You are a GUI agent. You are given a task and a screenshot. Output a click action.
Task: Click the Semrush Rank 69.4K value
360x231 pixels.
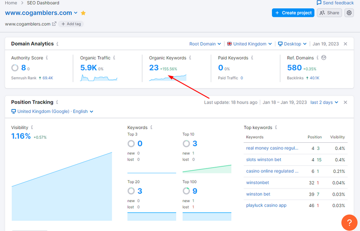(x=47, y=78)
